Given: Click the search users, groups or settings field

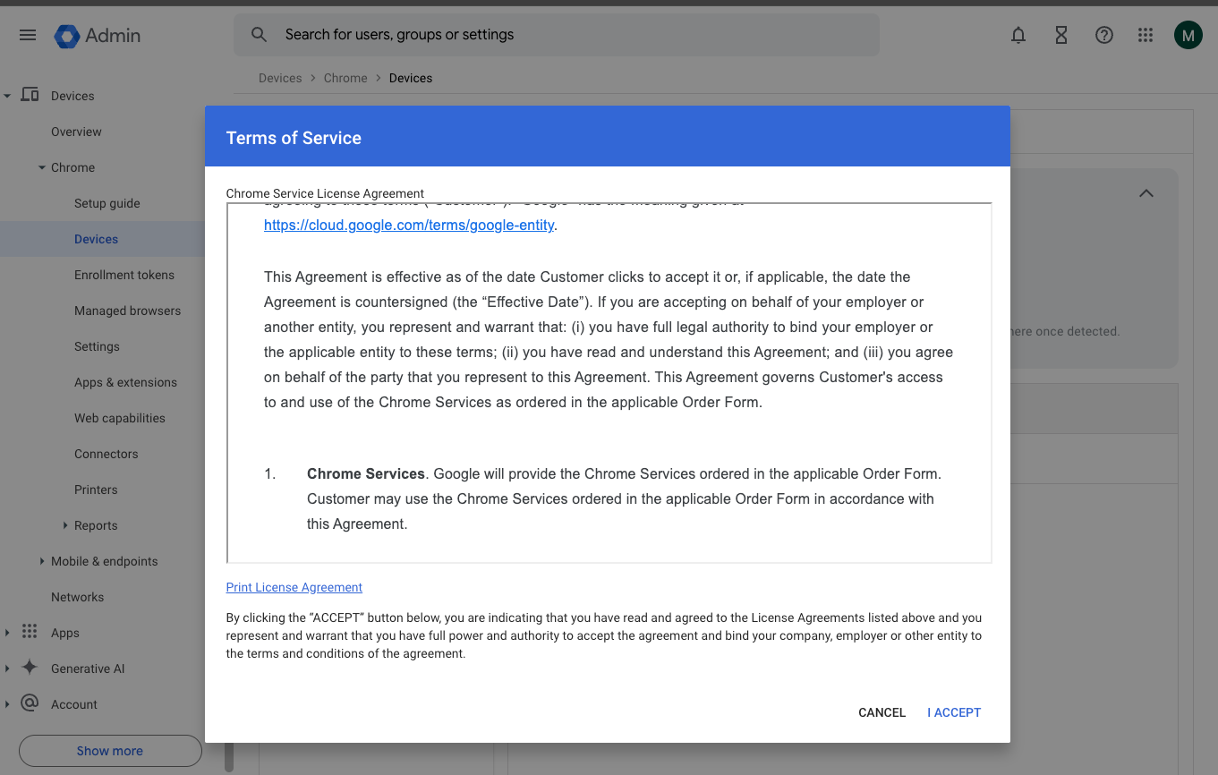Looking at the screenshot, I should click(555, 35).
